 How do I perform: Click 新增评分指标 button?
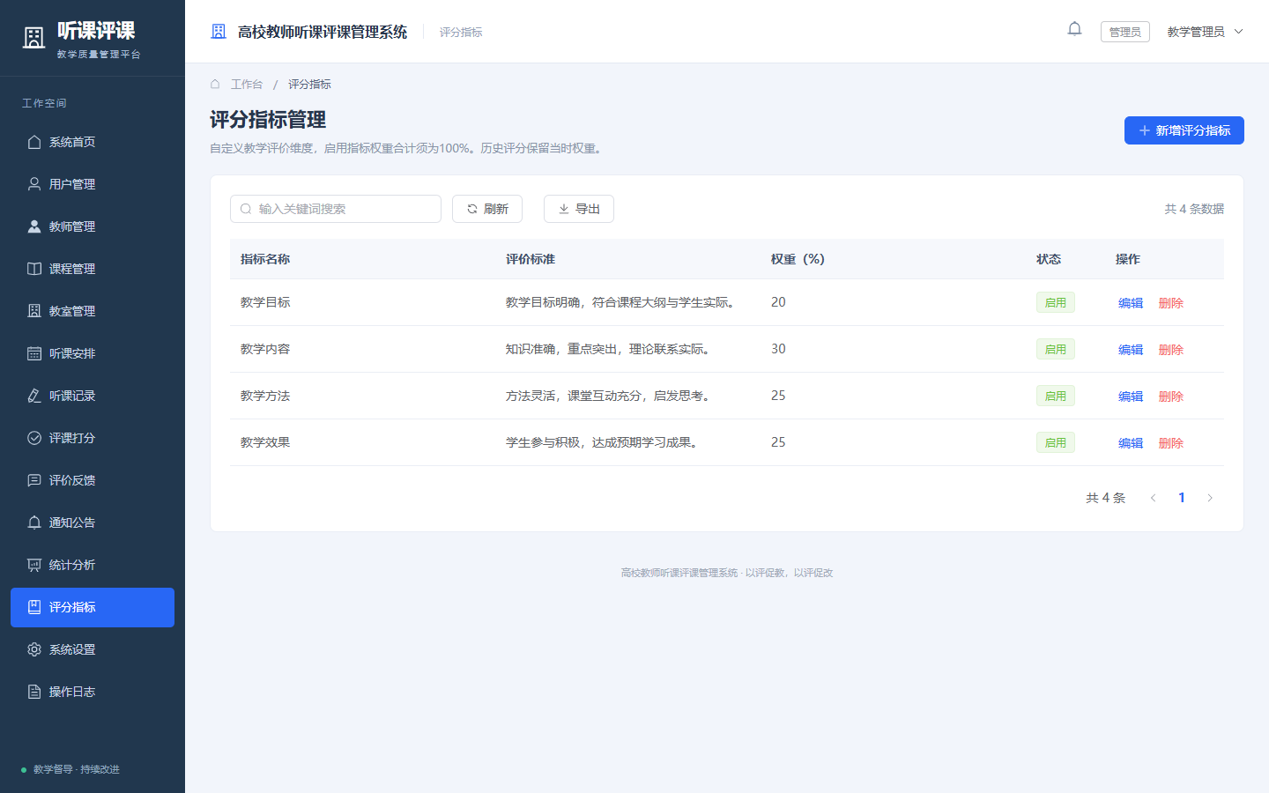[x=1184, y=130]
